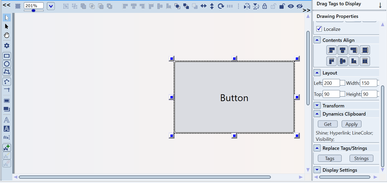Collapse the Contents Align section
Screen dimensions: 387x183
tap(317, 40)
